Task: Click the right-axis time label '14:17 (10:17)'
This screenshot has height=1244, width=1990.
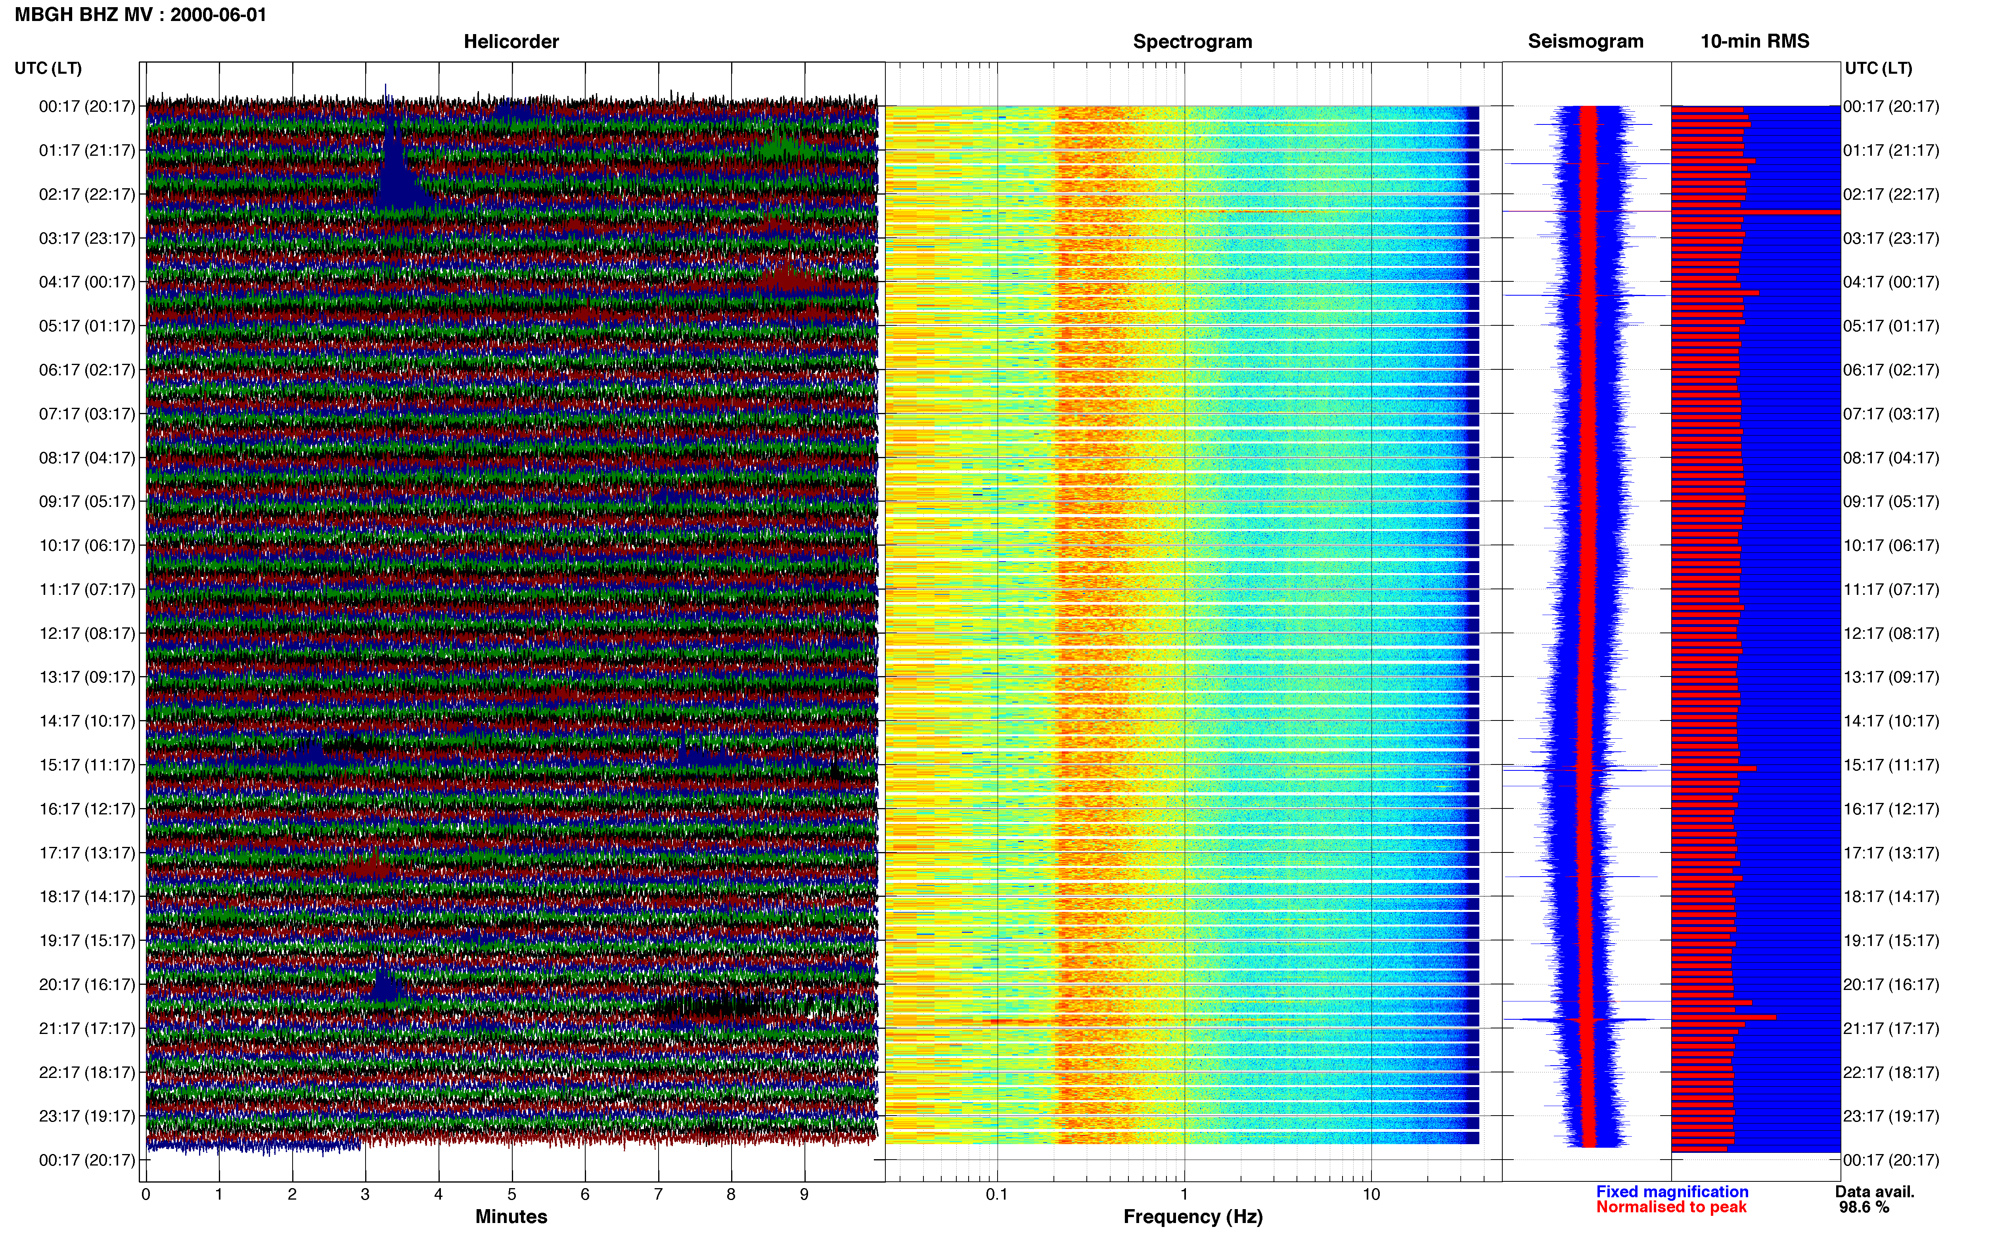Action: (1891, 722)
